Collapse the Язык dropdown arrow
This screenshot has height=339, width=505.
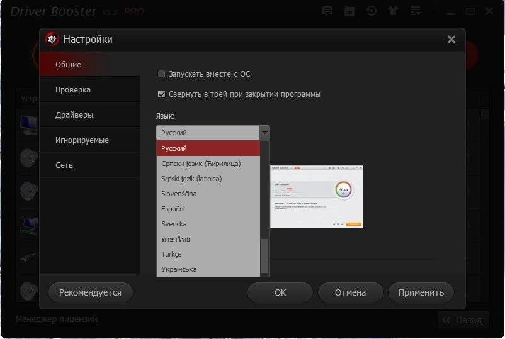(x=264, y=133)
